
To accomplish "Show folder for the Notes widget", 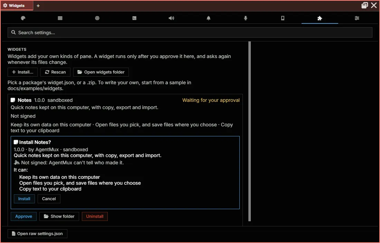I will click(59, 216).
